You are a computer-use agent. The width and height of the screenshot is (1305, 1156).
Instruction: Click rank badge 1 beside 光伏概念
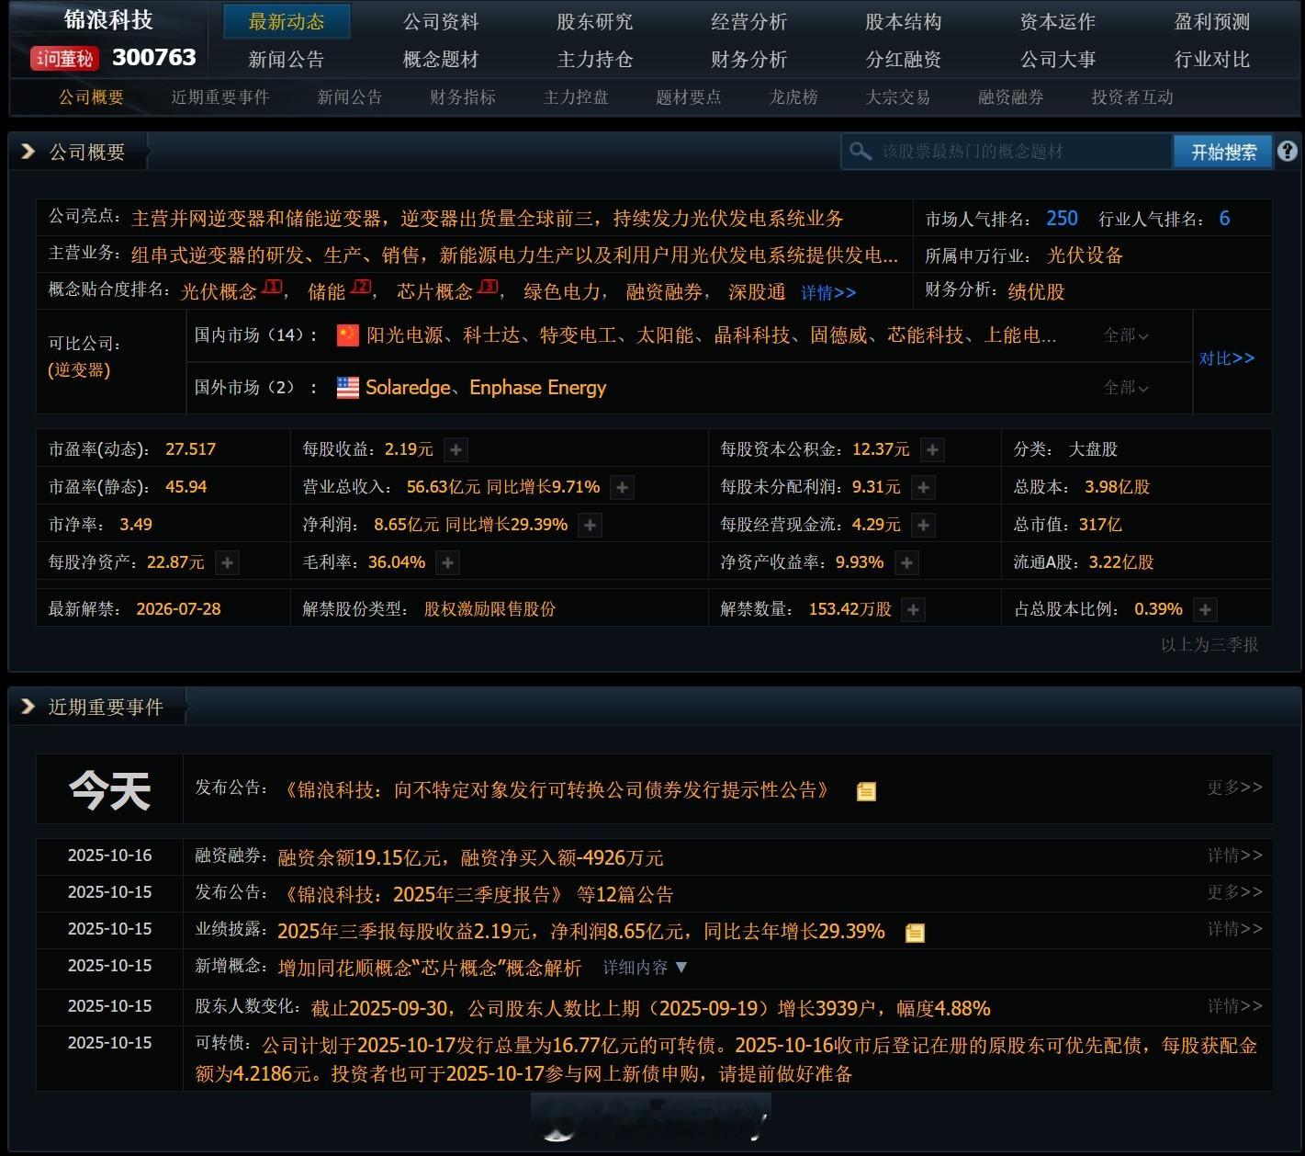[x=272, y=287]
